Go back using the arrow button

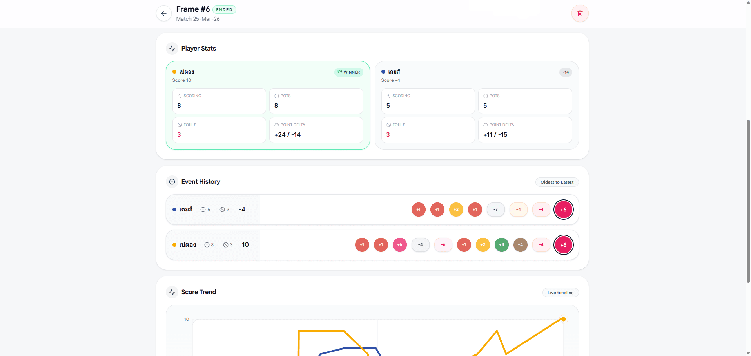point(164,13)
